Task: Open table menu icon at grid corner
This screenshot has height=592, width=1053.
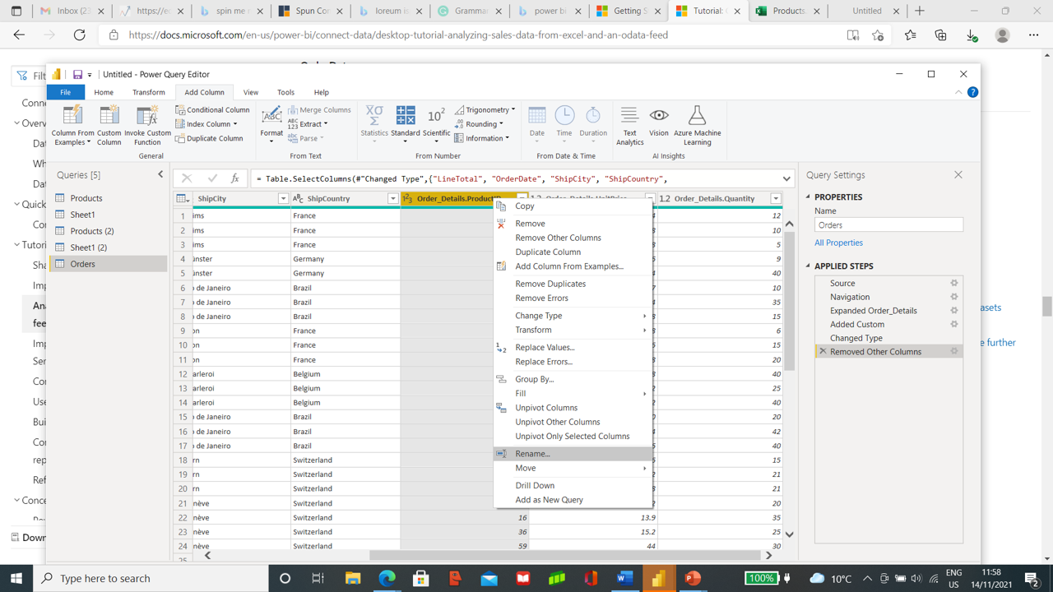Action: tap(183, 198)
